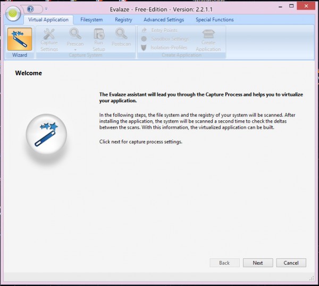The width and height of the screenshot is (319, 286).
Task: Click the Next button
Action: (x=258, y=263)
